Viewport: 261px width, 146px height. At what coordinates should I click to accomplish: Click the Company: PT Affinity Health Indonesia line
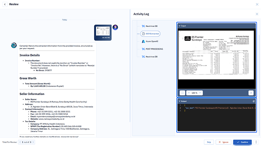pos(47,124)
